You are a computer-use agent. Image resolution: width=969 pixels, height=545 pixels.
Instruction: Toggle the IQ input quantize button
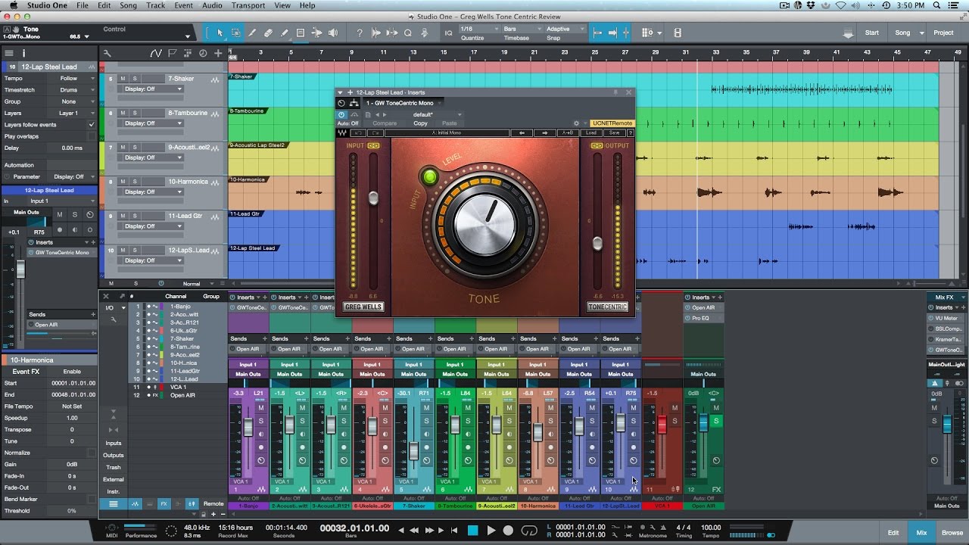(448, 33)
